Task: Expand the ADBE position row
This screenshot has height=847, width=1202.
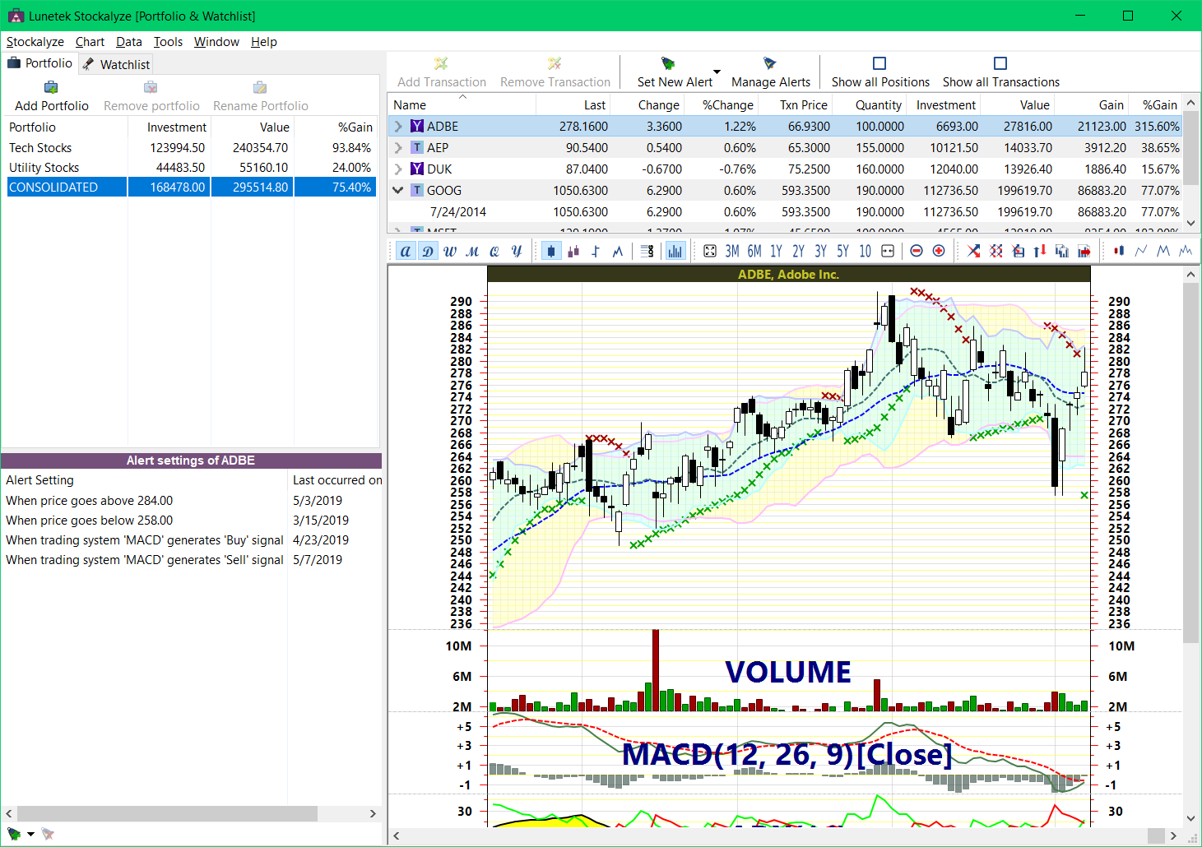Action: click(x=397, y=126)
